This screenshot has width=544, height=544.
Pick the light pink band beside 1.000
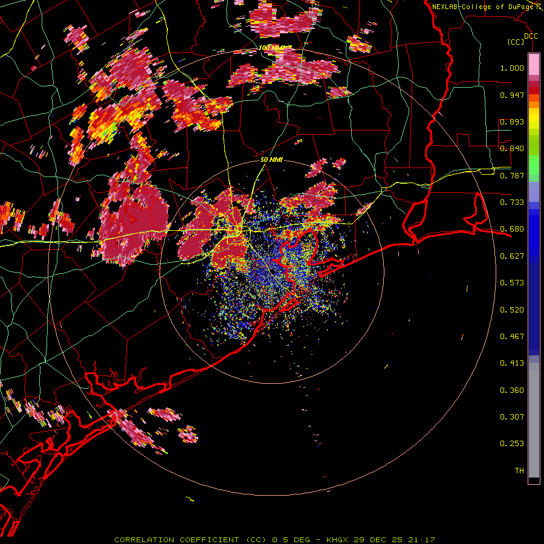(534, 64)
